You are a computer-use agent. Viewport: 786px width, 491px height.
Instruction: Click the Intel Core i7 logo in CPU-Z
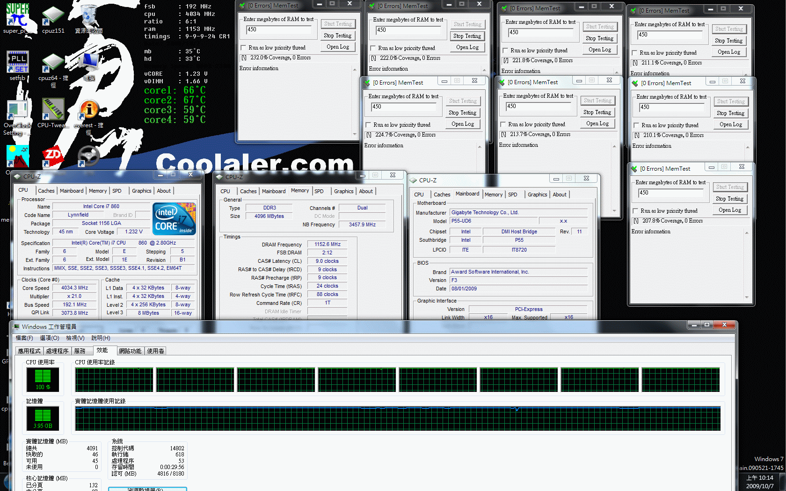pyautogui.click(x=174, y=218)
